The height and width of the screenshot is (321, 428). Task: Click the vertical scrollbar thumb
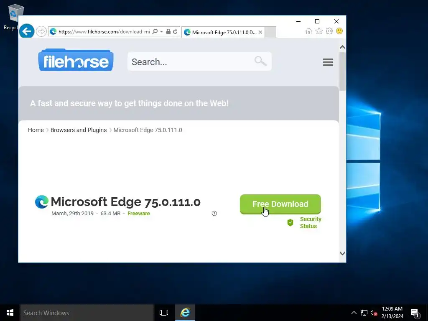(343, 71)
